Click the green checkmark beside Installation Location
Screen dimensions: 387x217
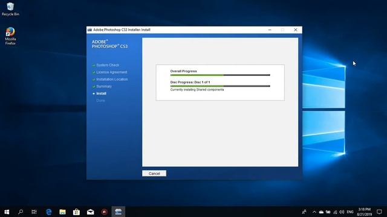(94, 80)
